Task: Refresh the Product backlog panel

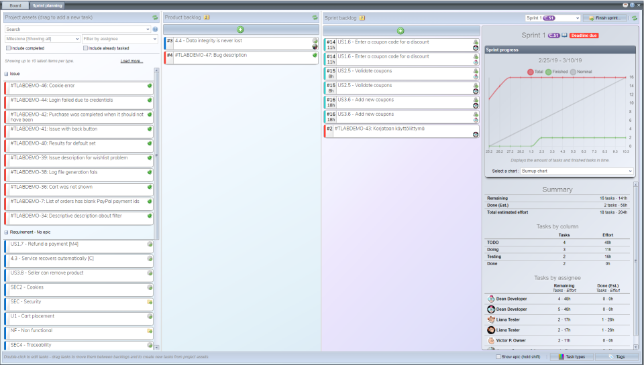Action: coord(315,17)
